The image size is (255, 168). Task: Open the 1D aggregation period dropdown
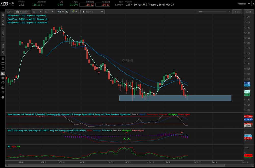pyautogui.click(x=37, y=12)
